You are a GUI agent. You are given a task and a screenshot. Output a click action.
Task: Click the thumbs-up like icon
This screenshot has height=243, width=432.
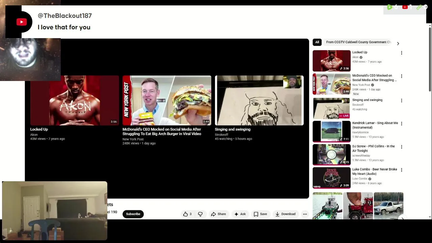tap(185, 214)
